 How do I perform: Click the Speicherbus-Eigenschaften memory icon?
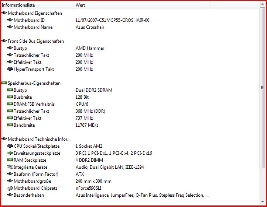4,83
